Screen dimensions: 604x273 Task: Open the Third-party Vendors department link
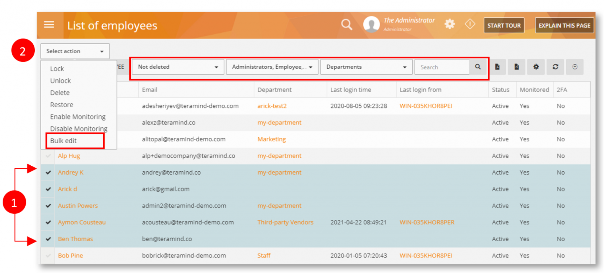(x=285, y=222)
